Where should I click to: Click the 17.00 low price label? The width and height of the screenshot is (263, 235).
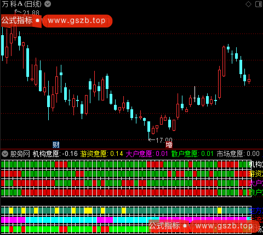(x=164, y=141)
